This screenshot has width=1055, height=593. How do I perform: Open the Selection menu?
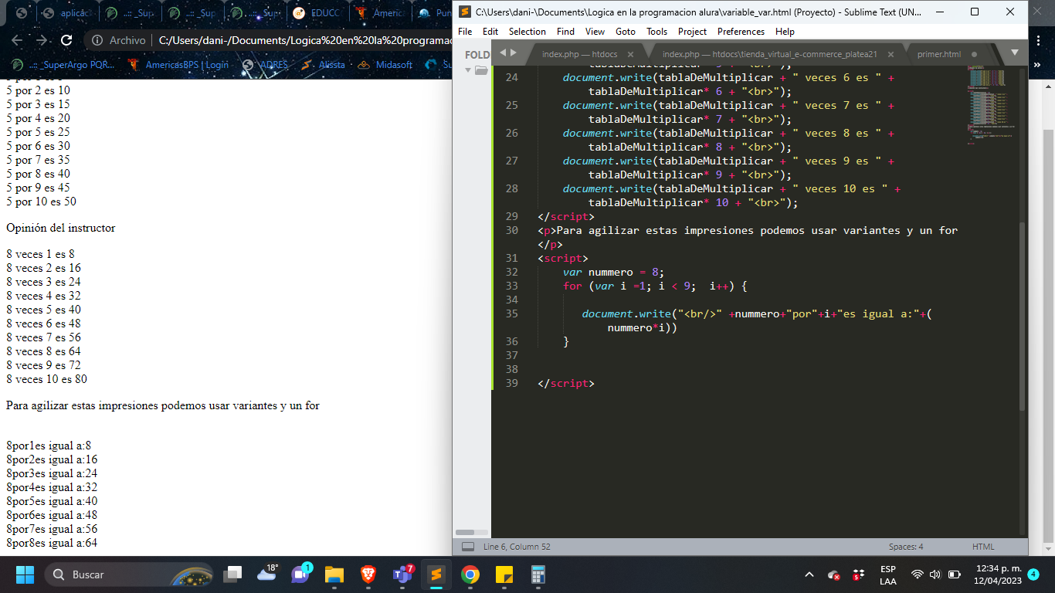point(527,32)
